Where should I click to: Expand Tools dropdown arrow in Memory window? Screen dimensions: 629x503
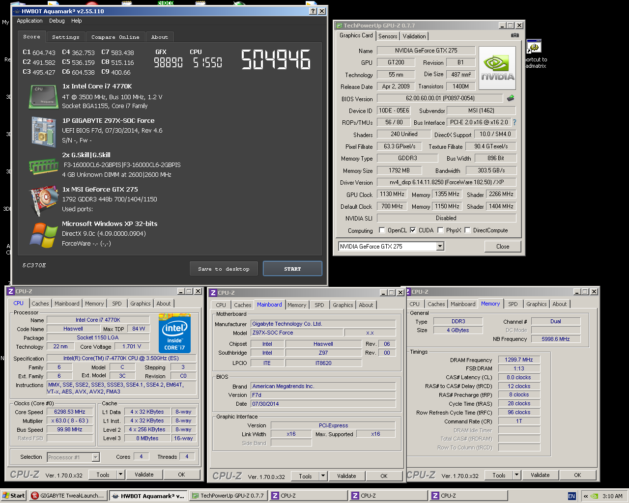click(x=516, y=475)
